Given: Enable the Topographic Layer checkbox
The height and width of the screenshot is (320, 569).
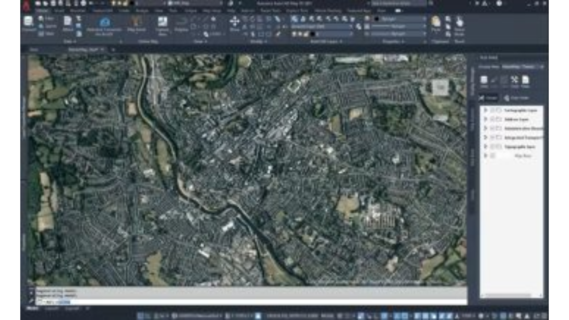Looking at the screenshot, I should [491, 148].
